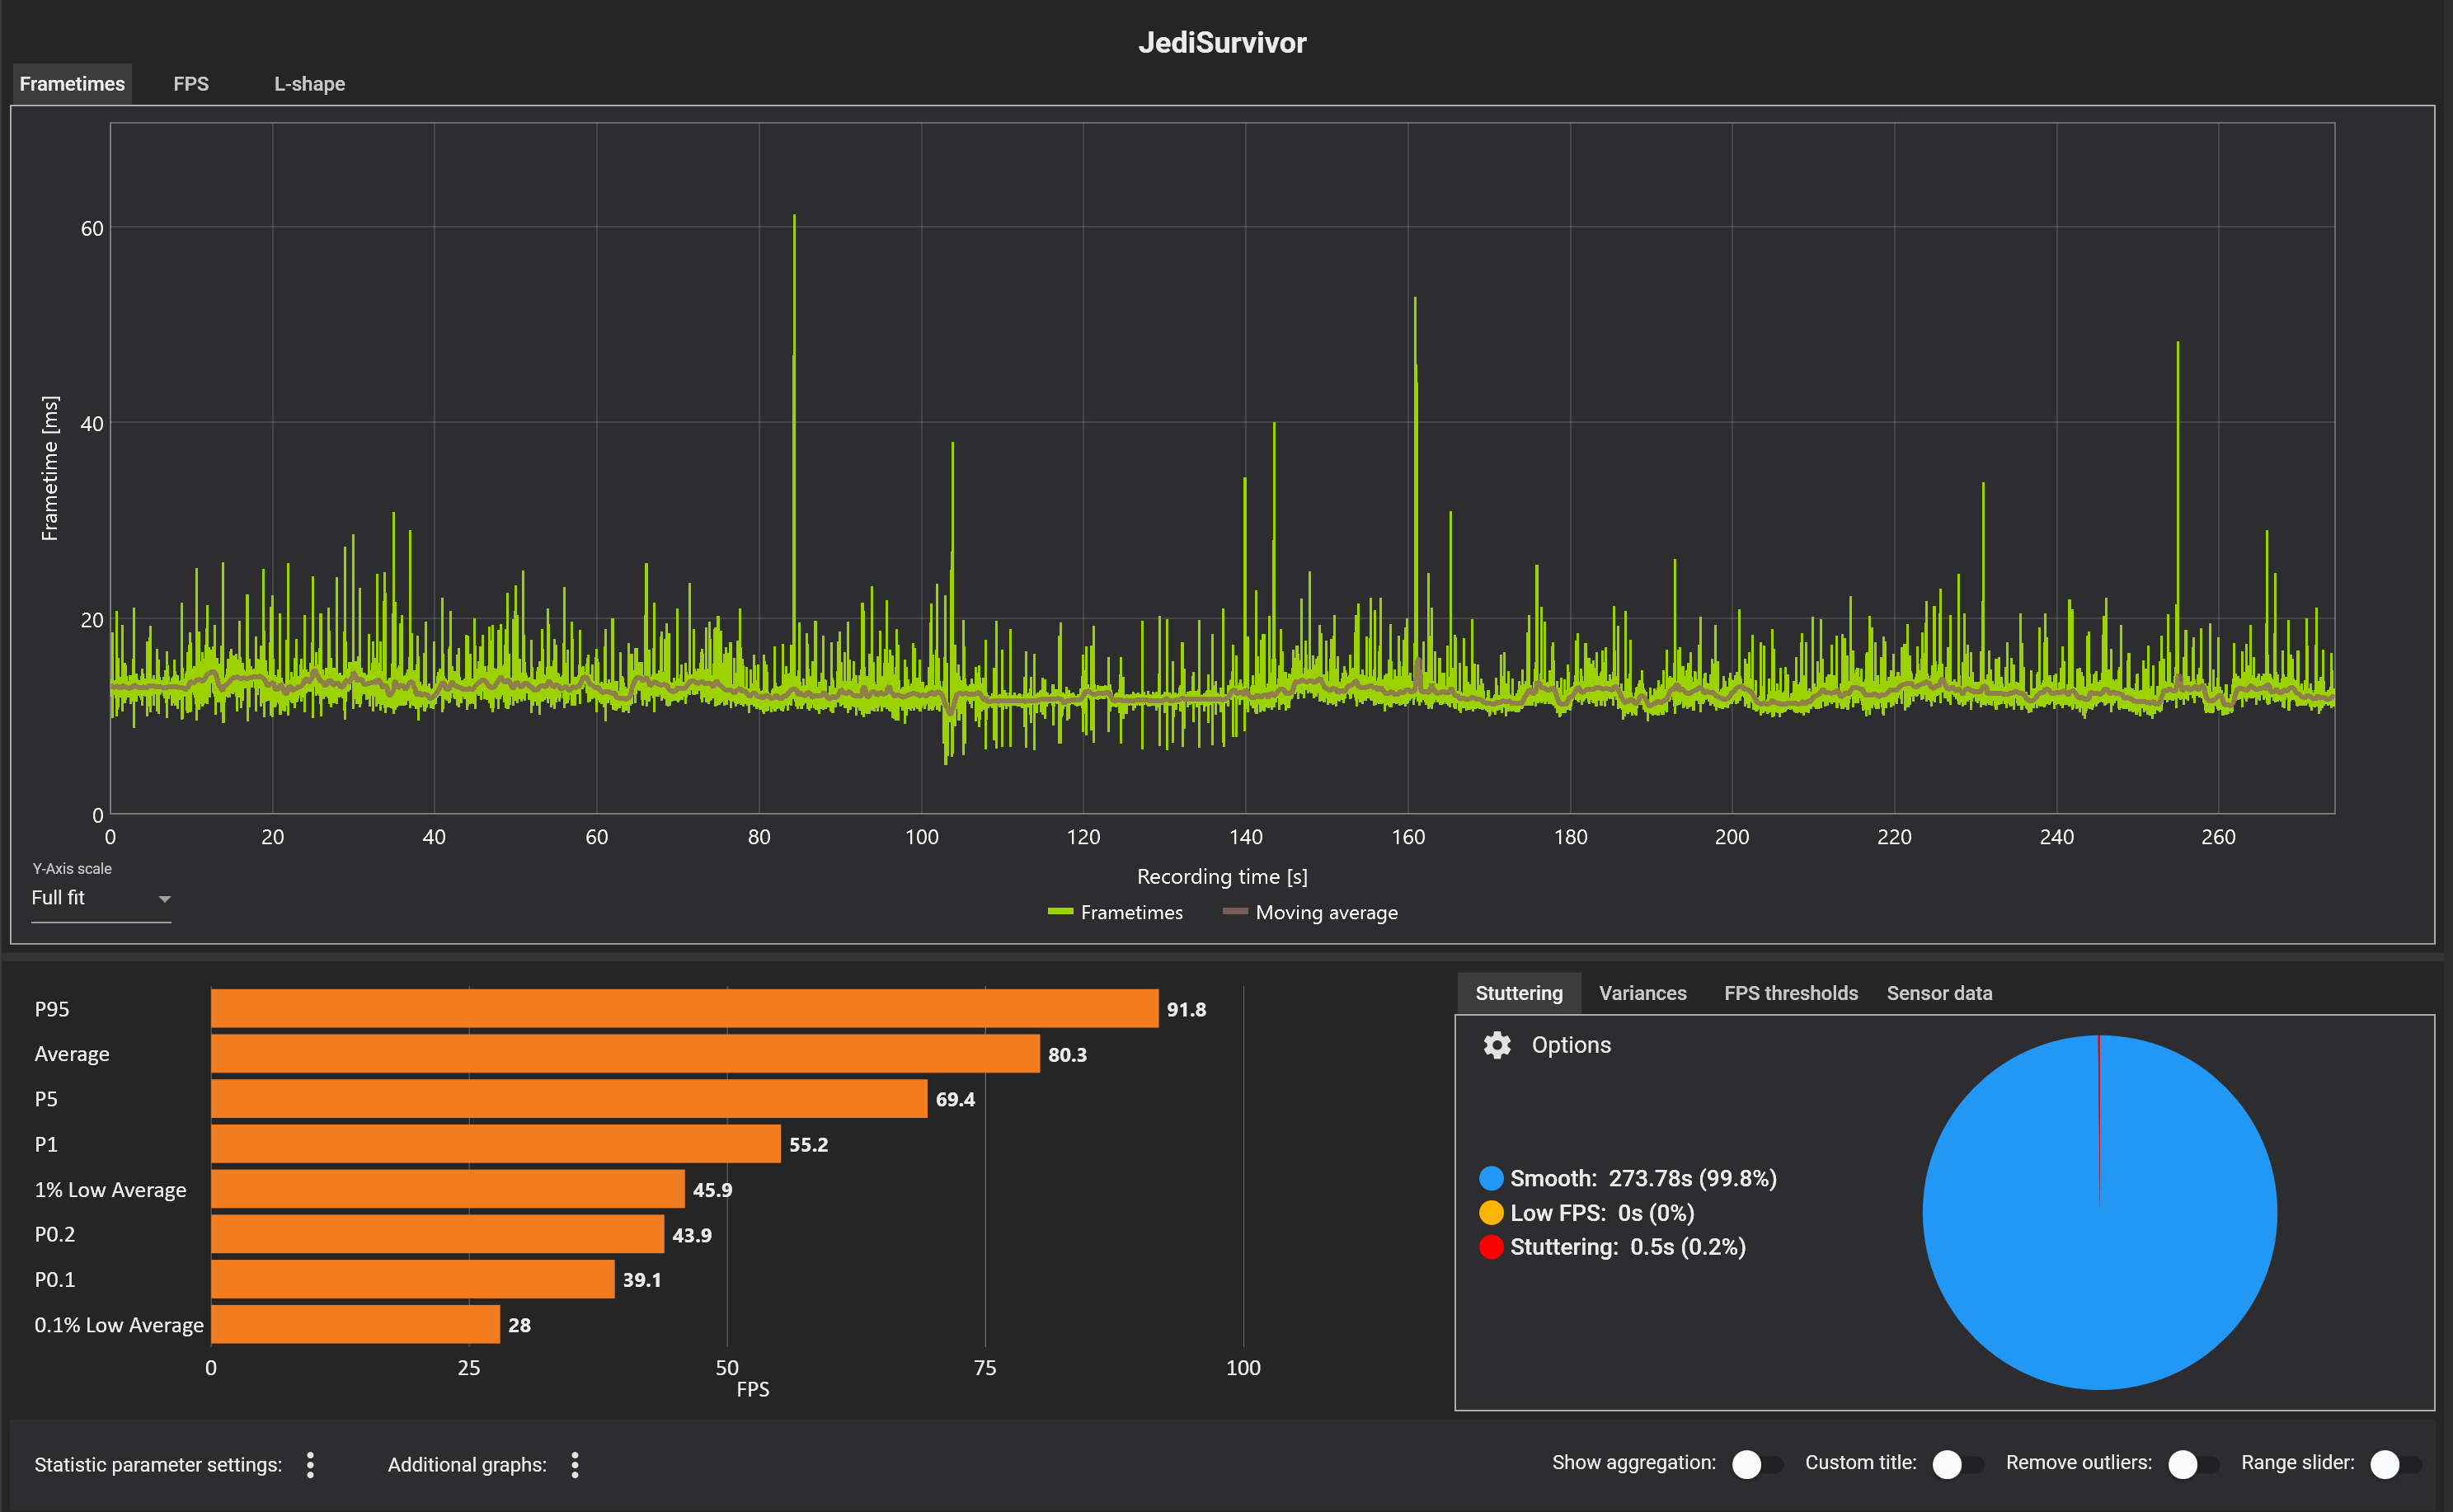Open Statistic parameter settings three-dot menu
The image size is (2453, 1512).
coord(310,1465)
